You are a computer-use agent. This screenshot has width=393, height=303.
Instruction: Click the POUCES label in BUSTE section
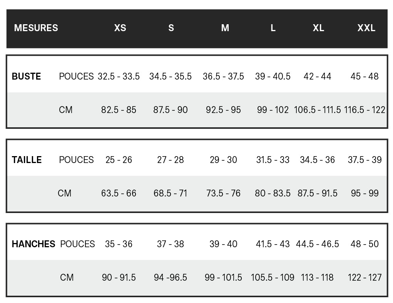76,77
